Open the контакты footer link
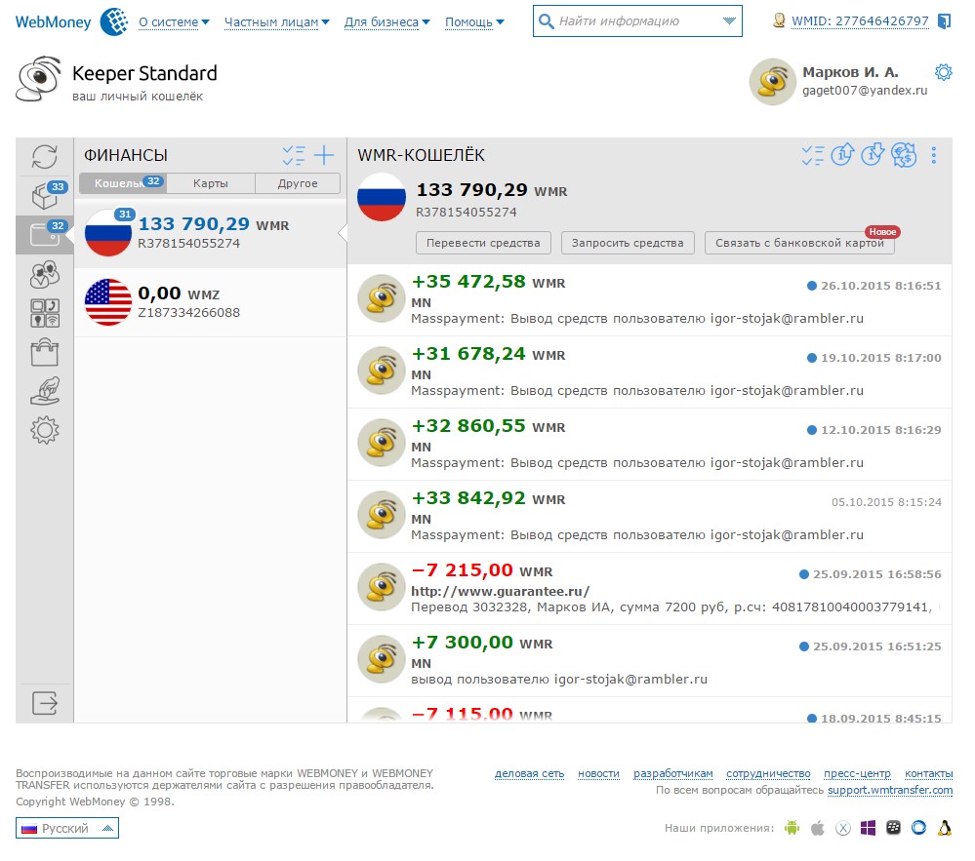 [928, 773]
